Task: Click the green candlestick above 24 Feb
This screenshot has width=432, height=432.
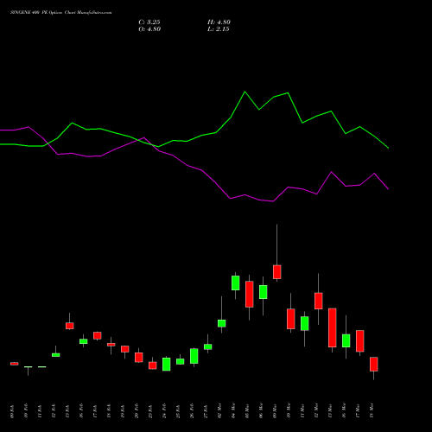Action: coord(167,365)
